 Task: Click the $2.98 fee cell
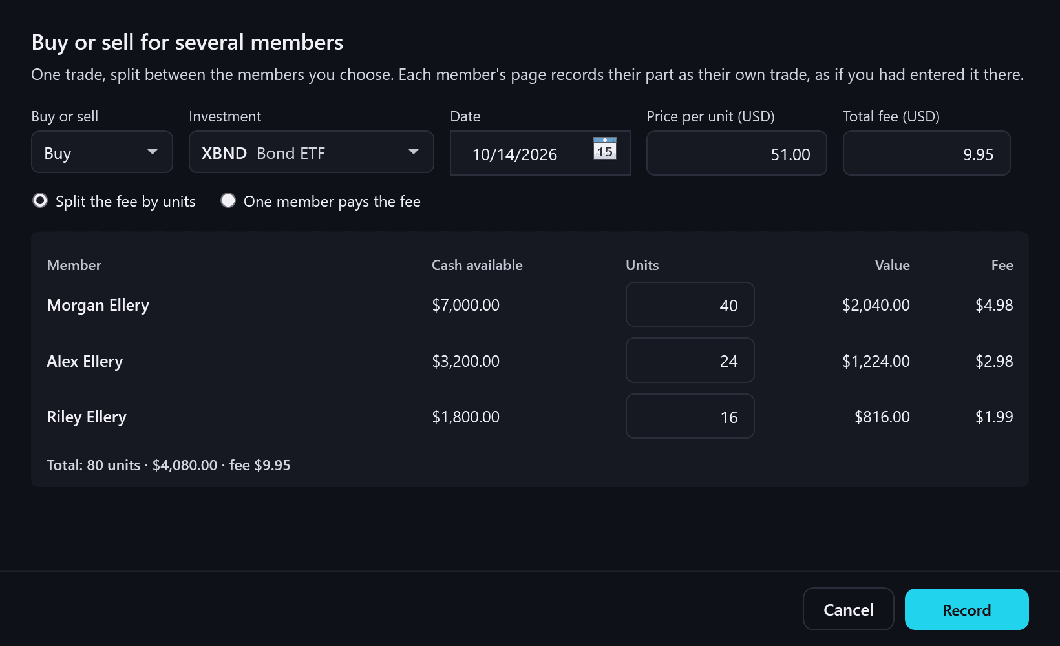pyautogui.click(x=994, y=361)
